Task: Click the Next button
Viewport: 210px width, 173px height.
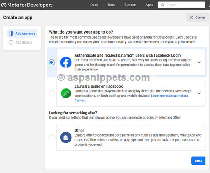Action: coord(198,161)
